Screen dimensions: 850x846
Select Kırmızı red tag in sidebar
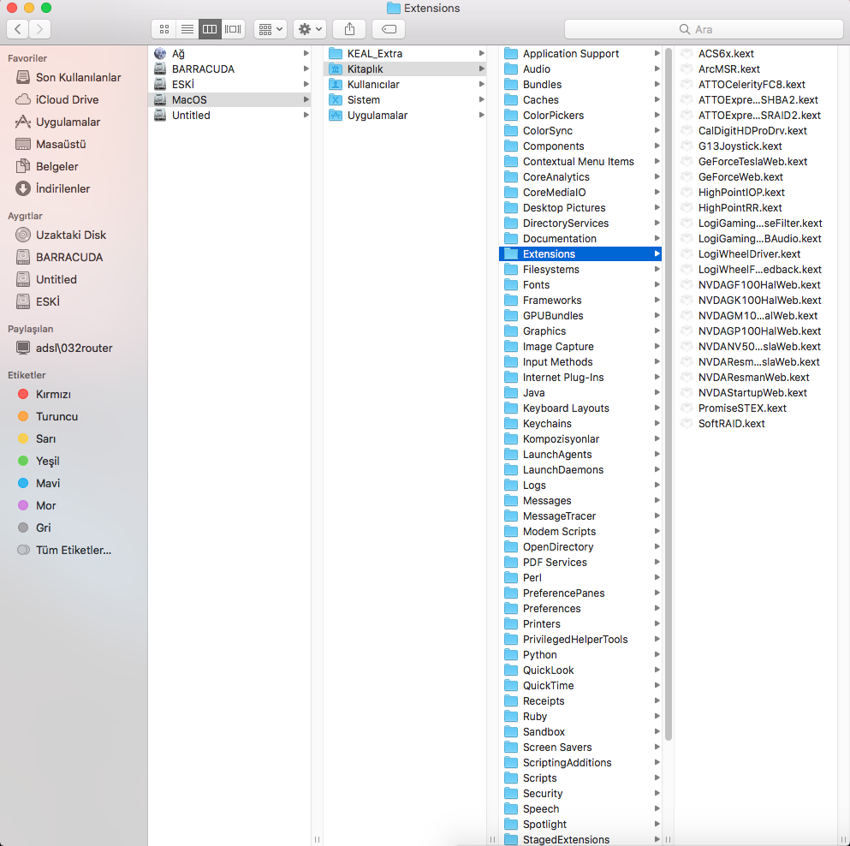[53, 394]
